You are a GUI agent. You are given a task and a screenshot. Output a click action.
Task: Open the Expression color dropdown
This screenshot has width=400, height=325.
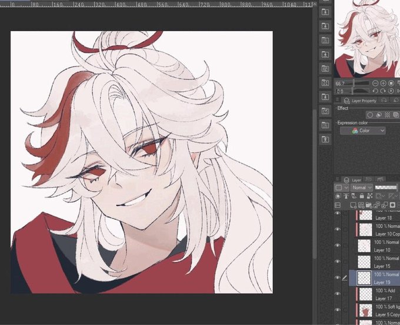[x=363, y=131]
